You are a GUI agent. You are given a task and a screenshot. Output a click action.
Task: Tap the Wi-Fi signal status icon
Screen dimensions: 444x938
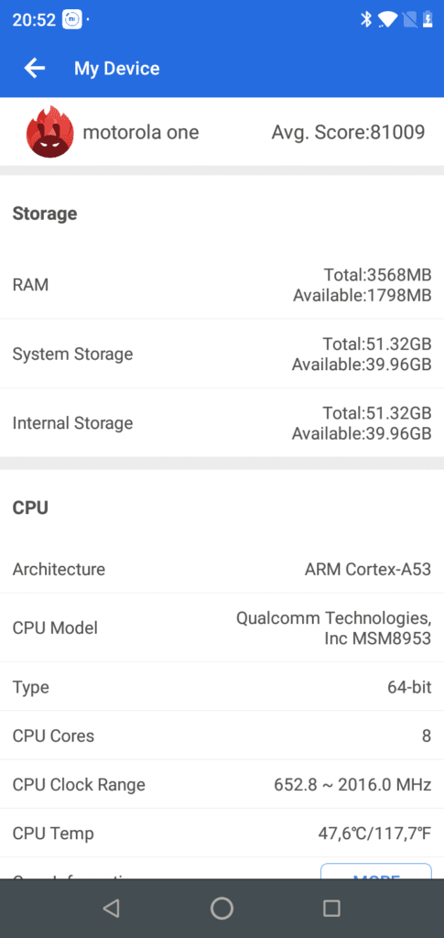[x=387, y=20]
